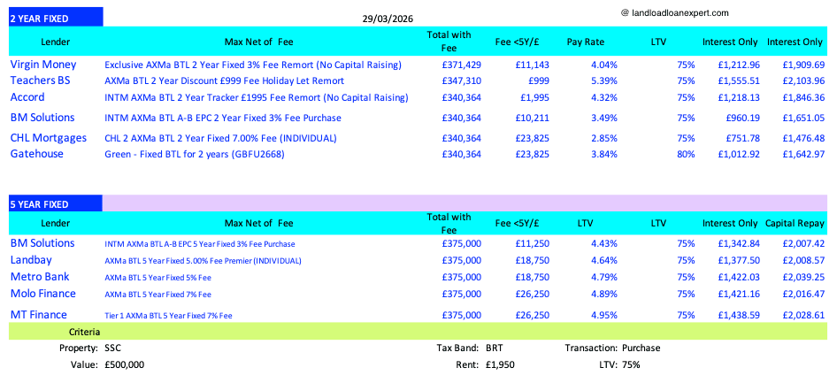
Task: Select the property value £500,000
Action: 124,364
